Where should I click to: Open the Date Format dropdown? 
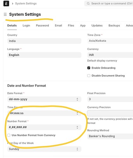coord(44,99)
